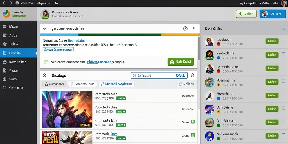This screenshot has width=288, height=144.
Task: Click the Tiada.dekis user avatar
Action: (210, 55)
